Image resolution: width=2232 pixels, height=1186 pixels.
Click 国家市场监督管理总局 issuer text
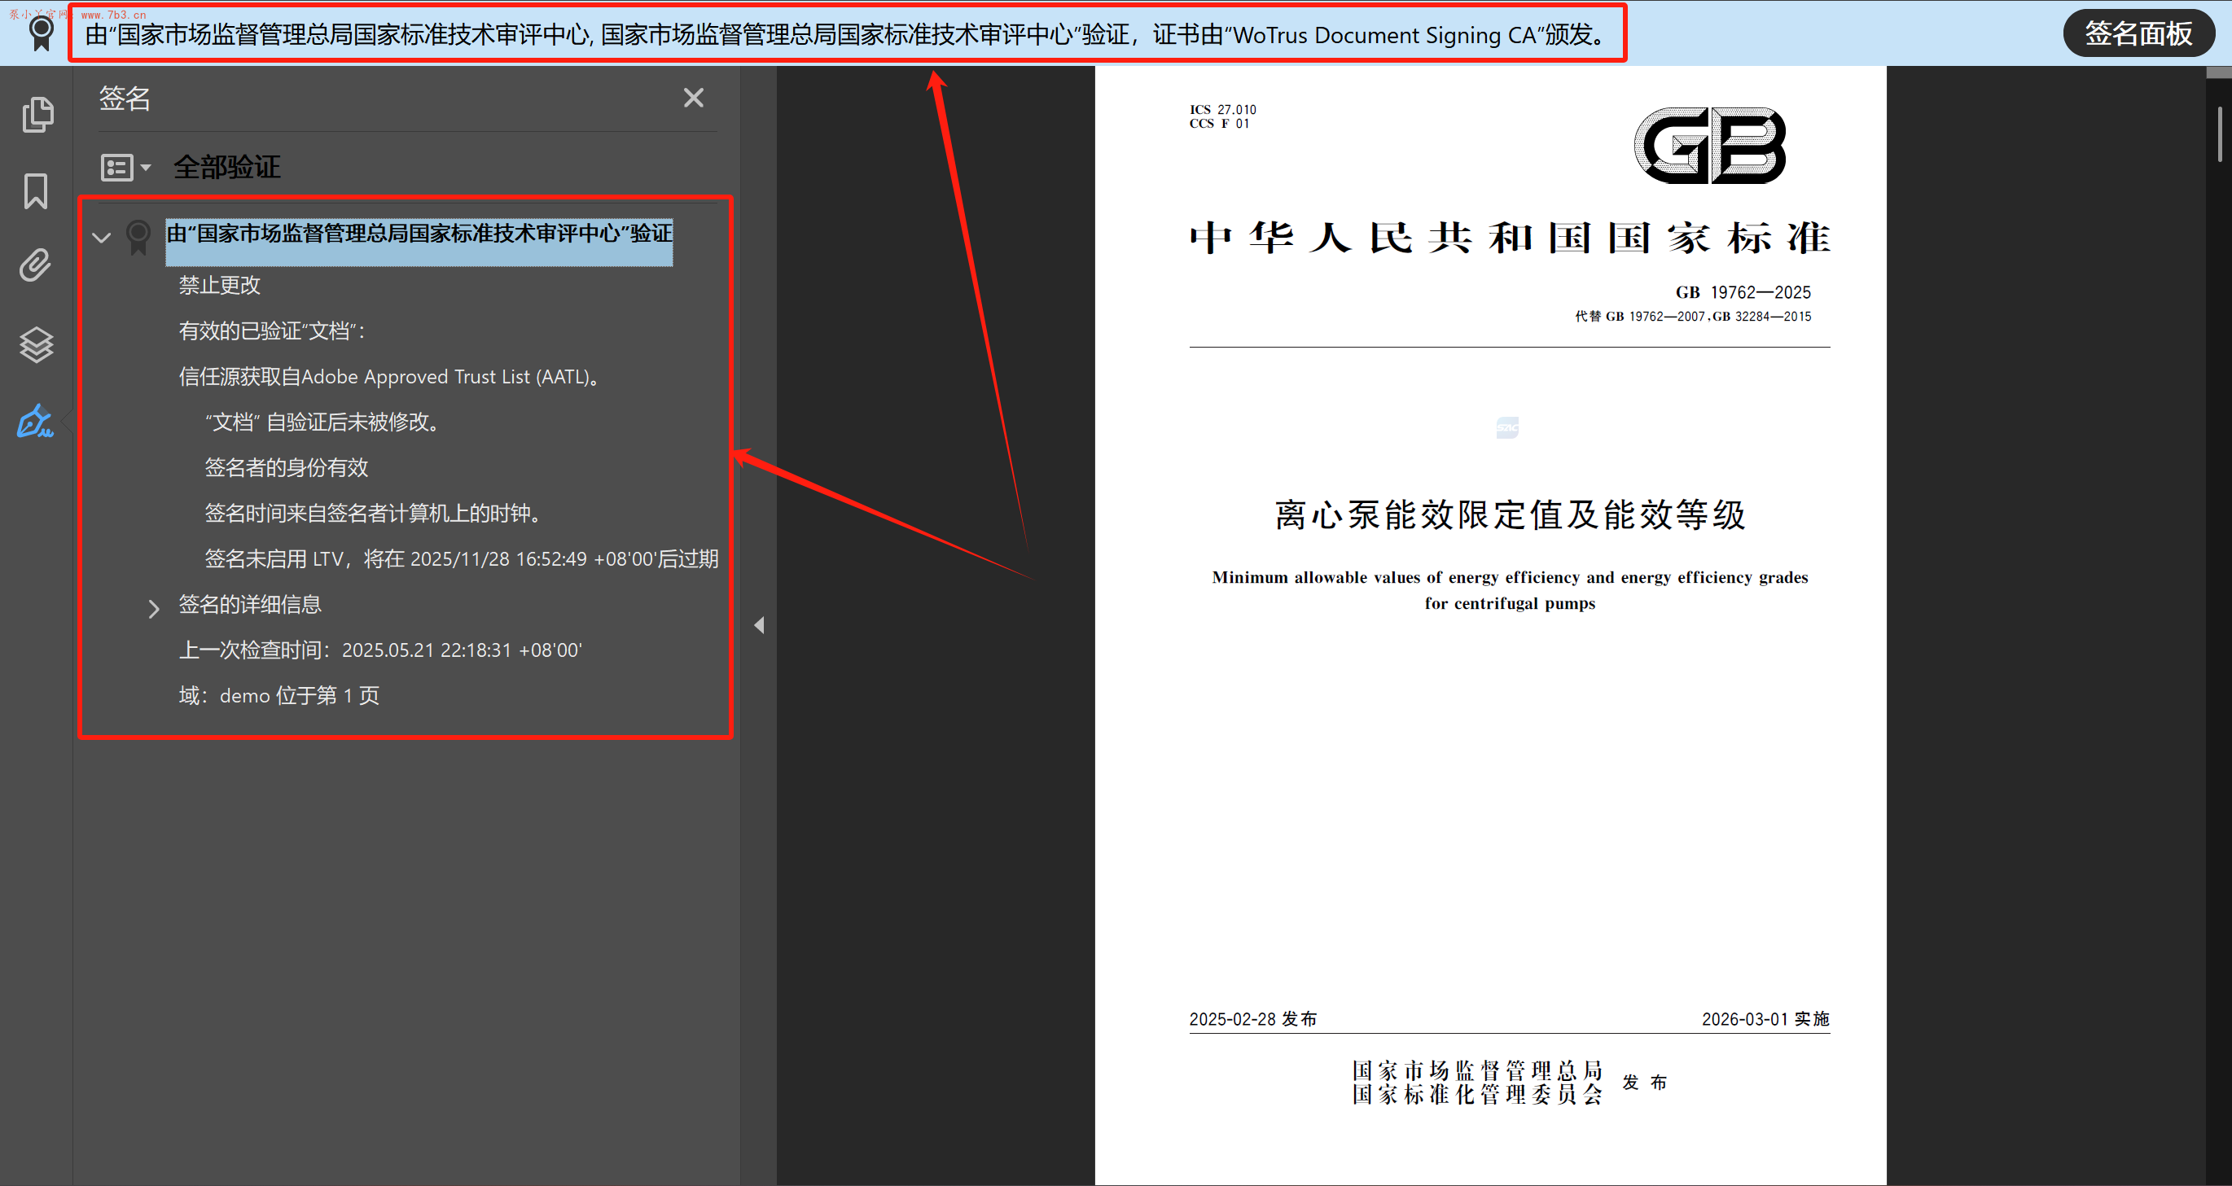click(x=1478, y=1070)
